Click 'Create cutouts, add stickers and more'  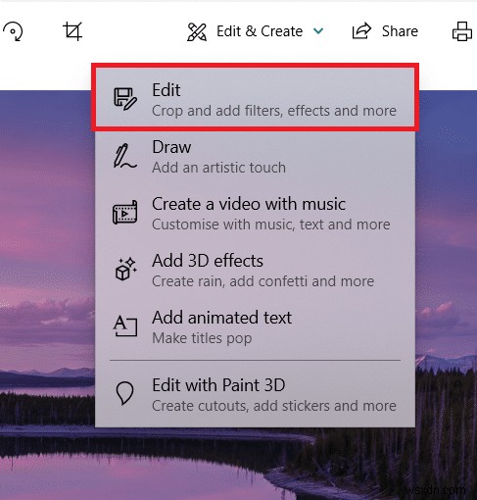(x=274, y=406)
